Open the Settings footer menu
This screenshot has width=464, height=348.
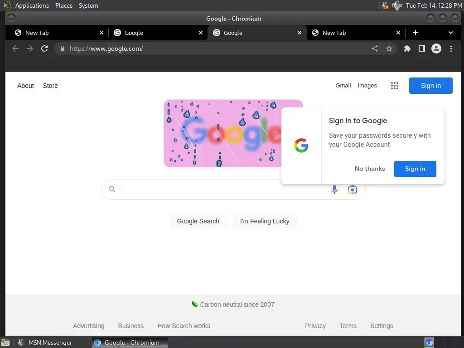[382, 326]
